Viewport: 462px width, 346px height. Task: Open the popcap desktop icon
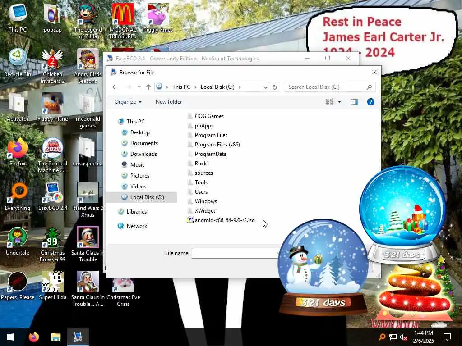click(52, 18)
